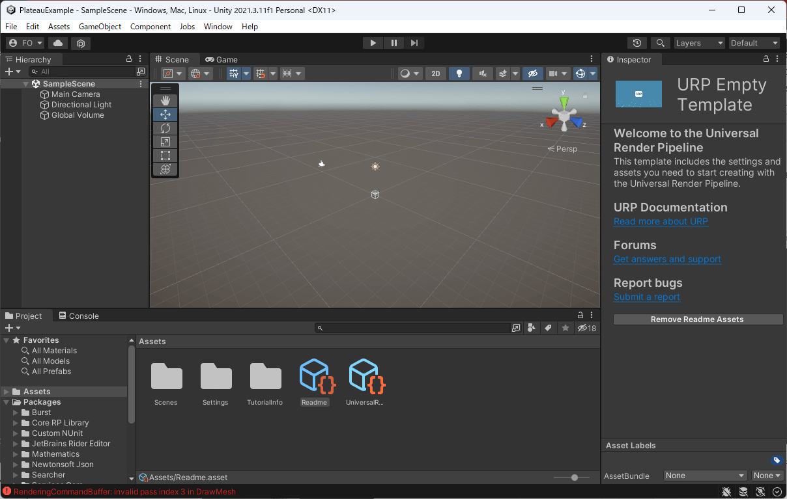Open the Window menu
The image size is (787, 499).
pyautogui.click(x=218, y=27)
